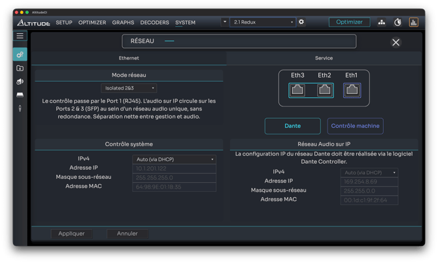Switch to the OPTIMIZER menu tab

click(92, 23)
